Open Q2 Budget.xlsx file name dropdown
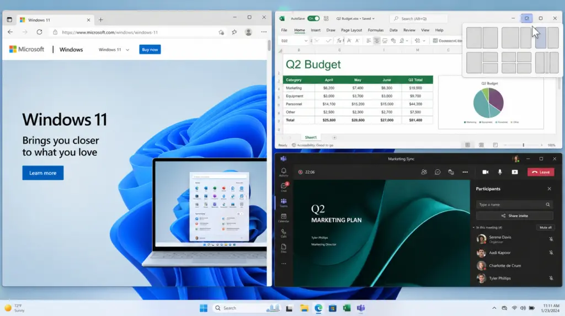This screenshot has width=565, height=316. coord(374,18)
